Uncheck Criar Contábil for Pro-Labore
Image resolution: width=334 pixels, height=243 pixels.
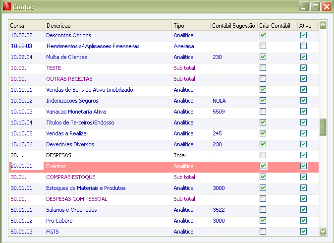tap(263, 220)
